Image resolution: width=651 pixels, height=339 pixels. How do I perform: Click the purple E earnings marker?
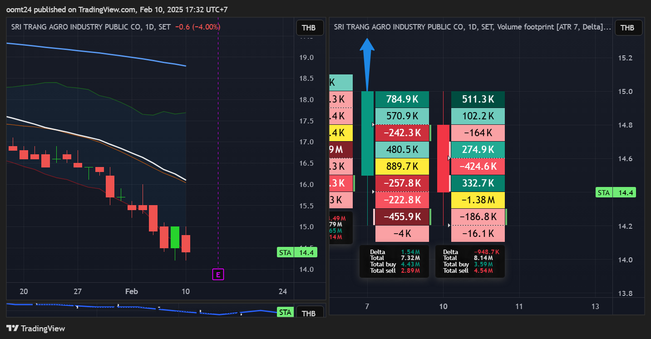click(218, 274)
